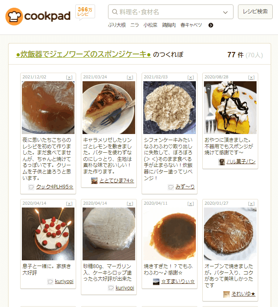The width and height of the screenshot is (278, 307).
Task: Click the レシピ検索 button
Action: (x=255, y=12)
